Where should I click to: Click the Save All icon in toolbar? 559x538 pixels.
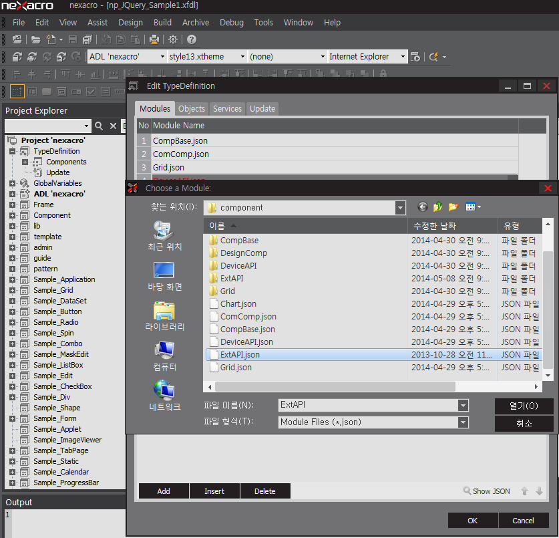click(x=87, y=39)
